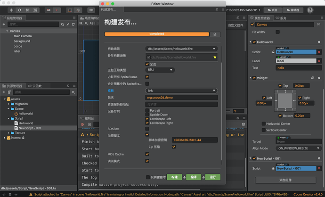
Task: Click the orange completed progress bar
Action: [x=156, y=34]
